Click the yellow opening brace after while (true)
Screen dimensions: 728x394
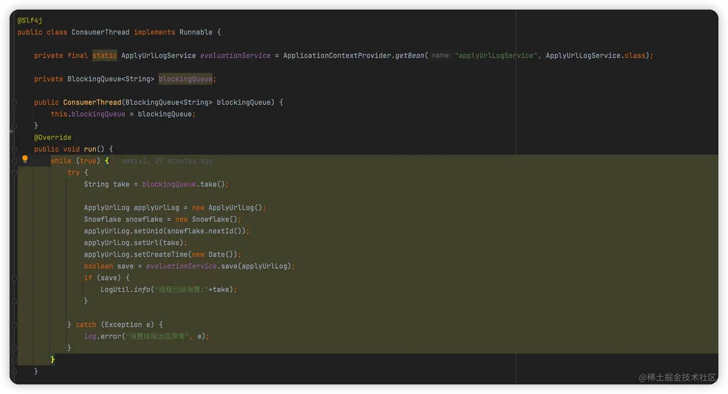[107, 161]
